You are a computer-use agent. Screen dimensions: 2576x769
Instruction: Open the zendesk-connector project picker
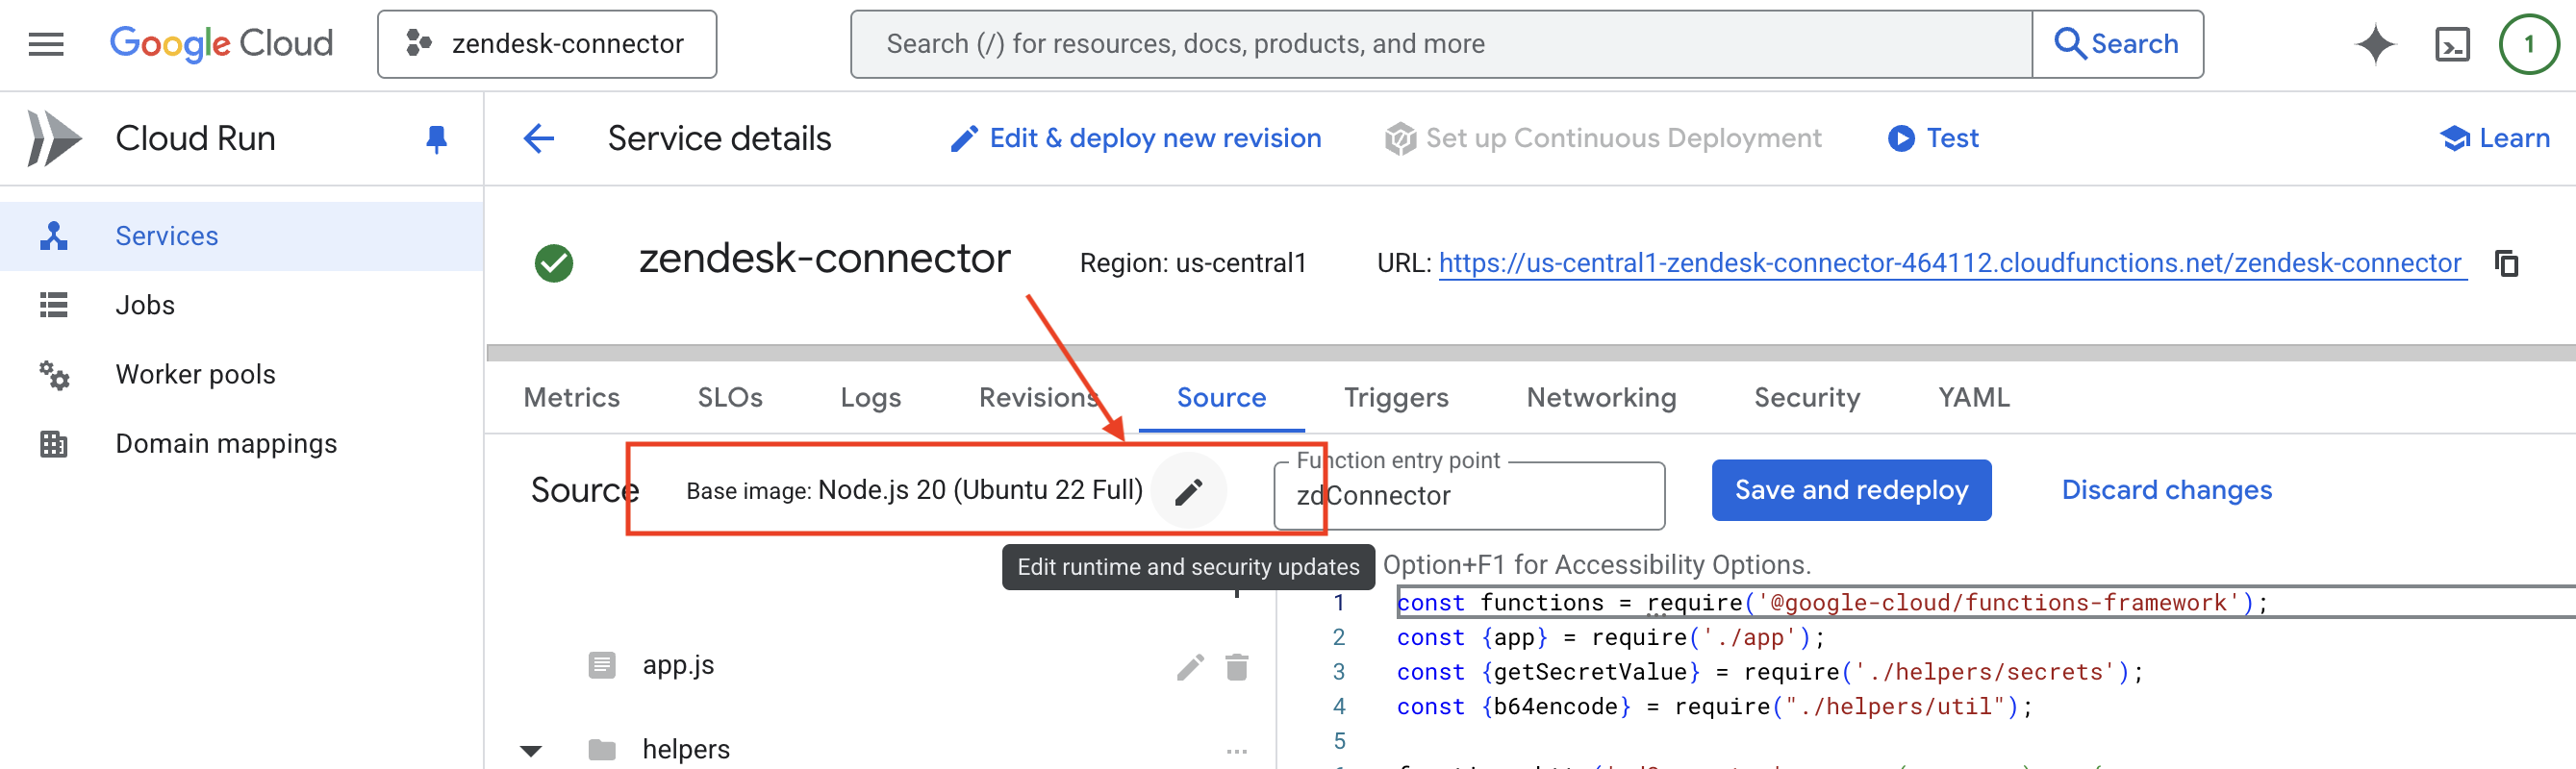[x=547, y=44]
